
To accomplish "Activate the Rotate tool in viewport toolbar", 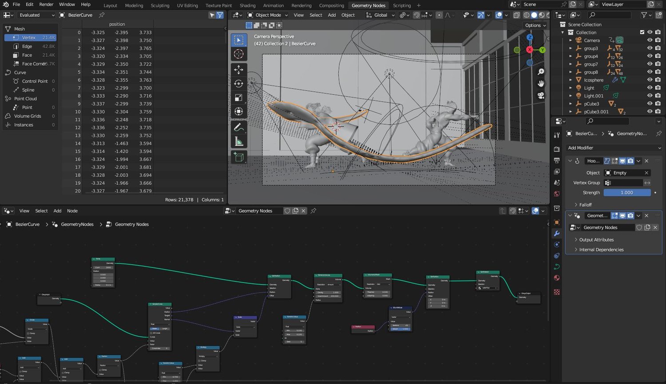I will [x=239, y=83].
